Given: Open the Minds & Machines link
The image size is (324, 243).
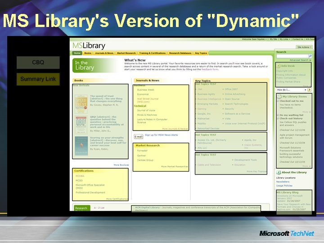Looking at the screenshot, I should 147,115.
